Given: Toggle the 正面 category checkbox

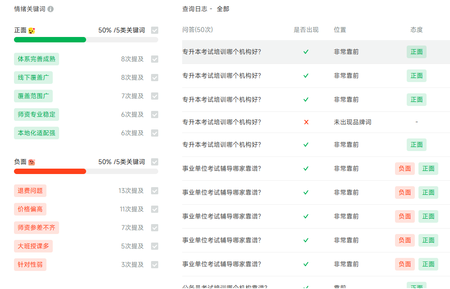Looking at the screenshot, I should (x=155, y=30).
